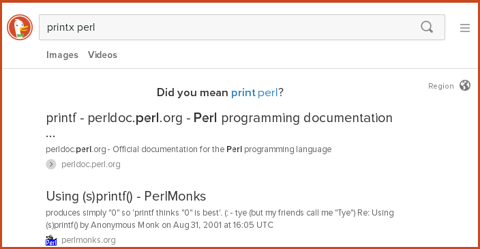
Task: Click the perldoc result description snippet
Action: click(x=189, y=149)
